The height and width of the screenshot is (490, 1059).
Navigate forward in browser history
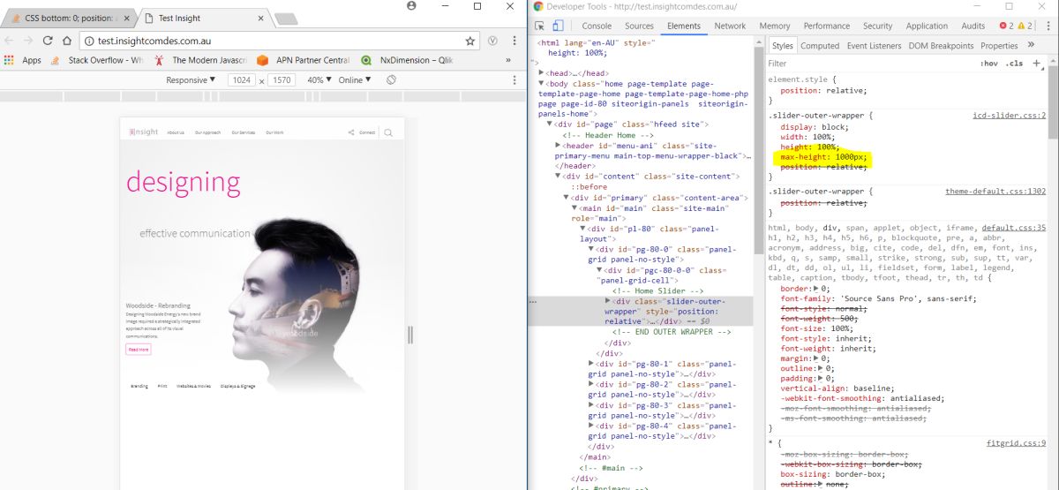(x=28, y=41)
